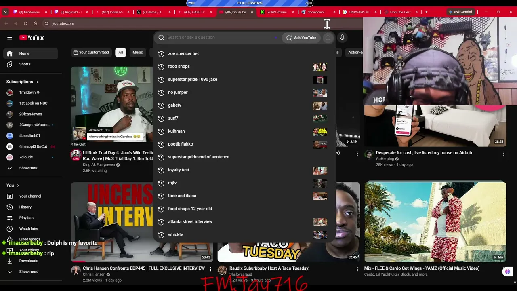Choose 'superstar pride 1090 jake' suggestion
The width and height of the screenshot is (517, 291).
[244, 79]
